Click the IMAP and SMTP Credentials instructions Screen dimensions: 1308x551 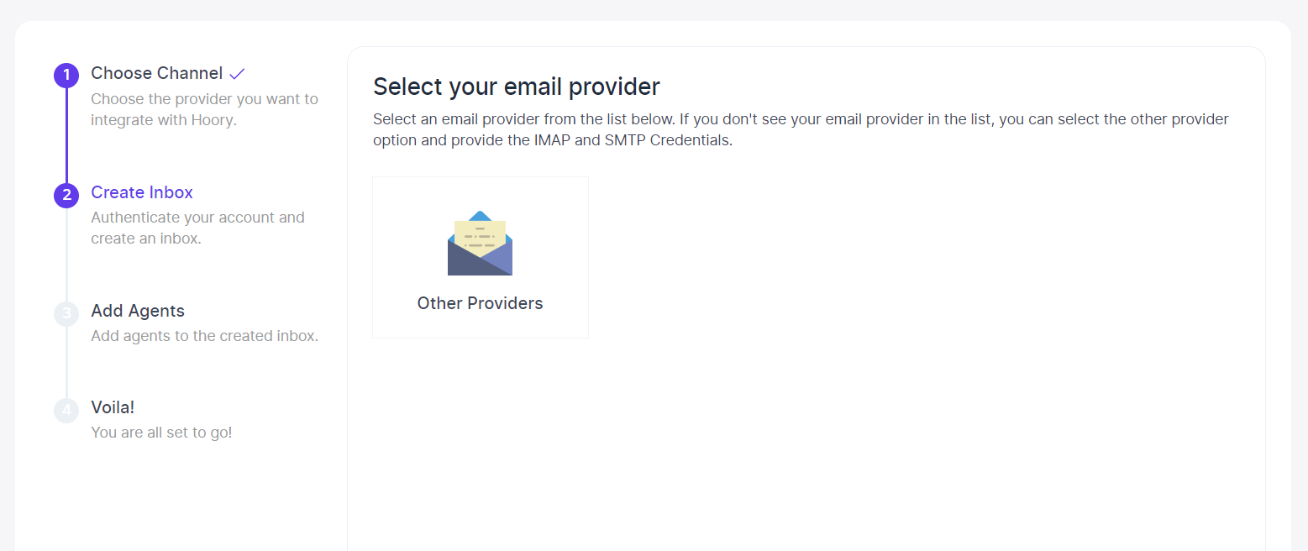click(x=801, y=129)
